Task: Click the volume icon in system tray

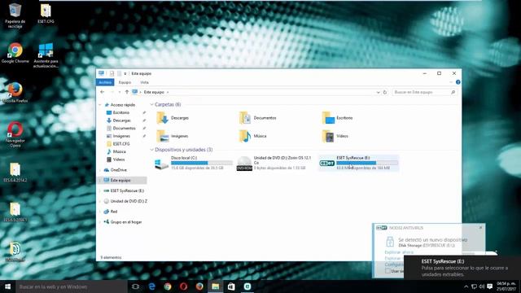Action: coord(482,286)
